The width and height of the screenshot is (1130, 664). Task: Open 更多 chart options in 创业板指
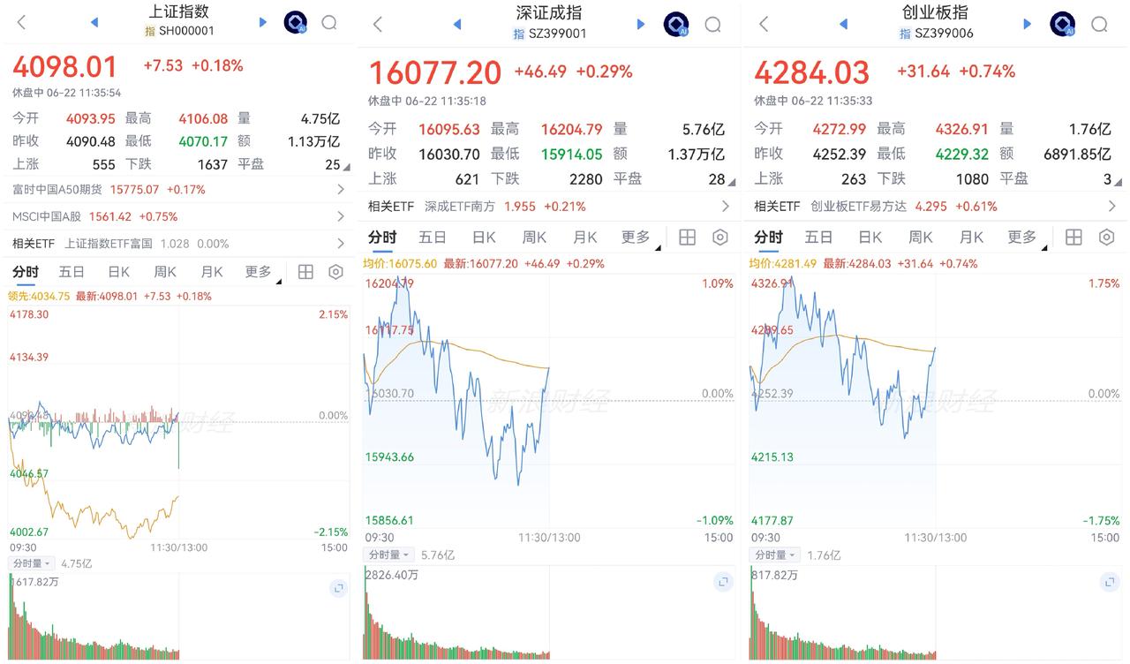1027,238
